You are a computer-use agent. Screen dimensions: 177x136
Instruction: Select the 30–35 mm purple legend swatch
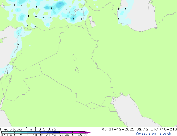tap(63, 132)
